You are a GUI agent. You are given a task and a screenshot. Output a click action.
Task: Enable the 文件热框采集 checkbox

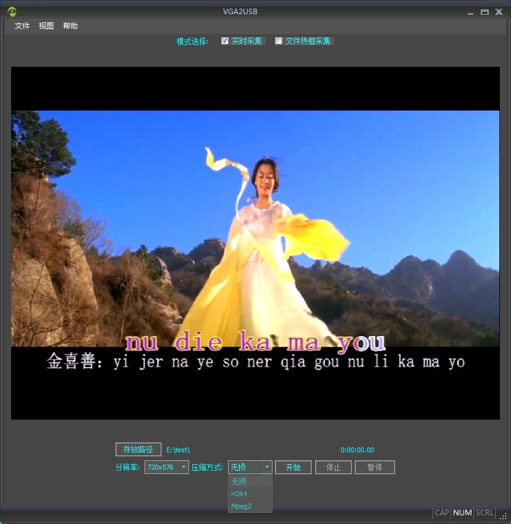pos(279,41)
